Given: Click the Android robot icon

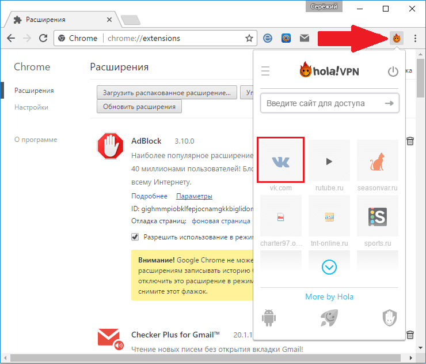Looking at the screenshot, I should click(269, 318).
